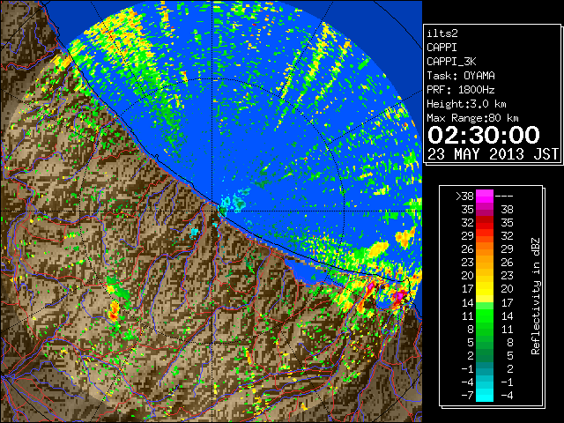Pick the yellow 17 dBZ legend band

point(485,289)
